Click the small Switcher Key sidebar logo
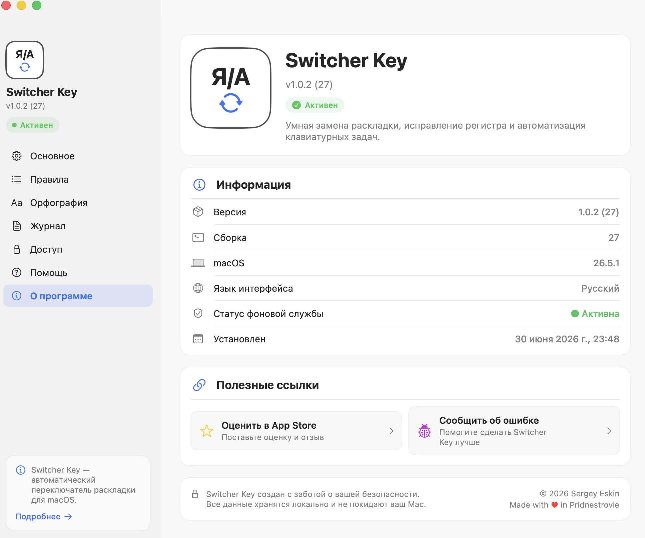The image size is (645, 538). pos(25,60)
